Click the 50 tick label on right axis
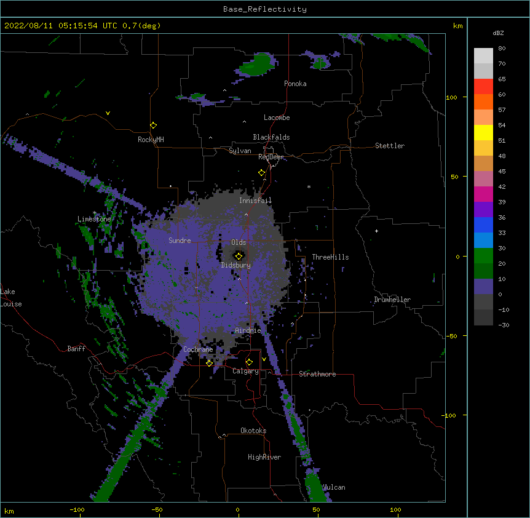This screenshot has height=518, width=530. tap(454, 177)
